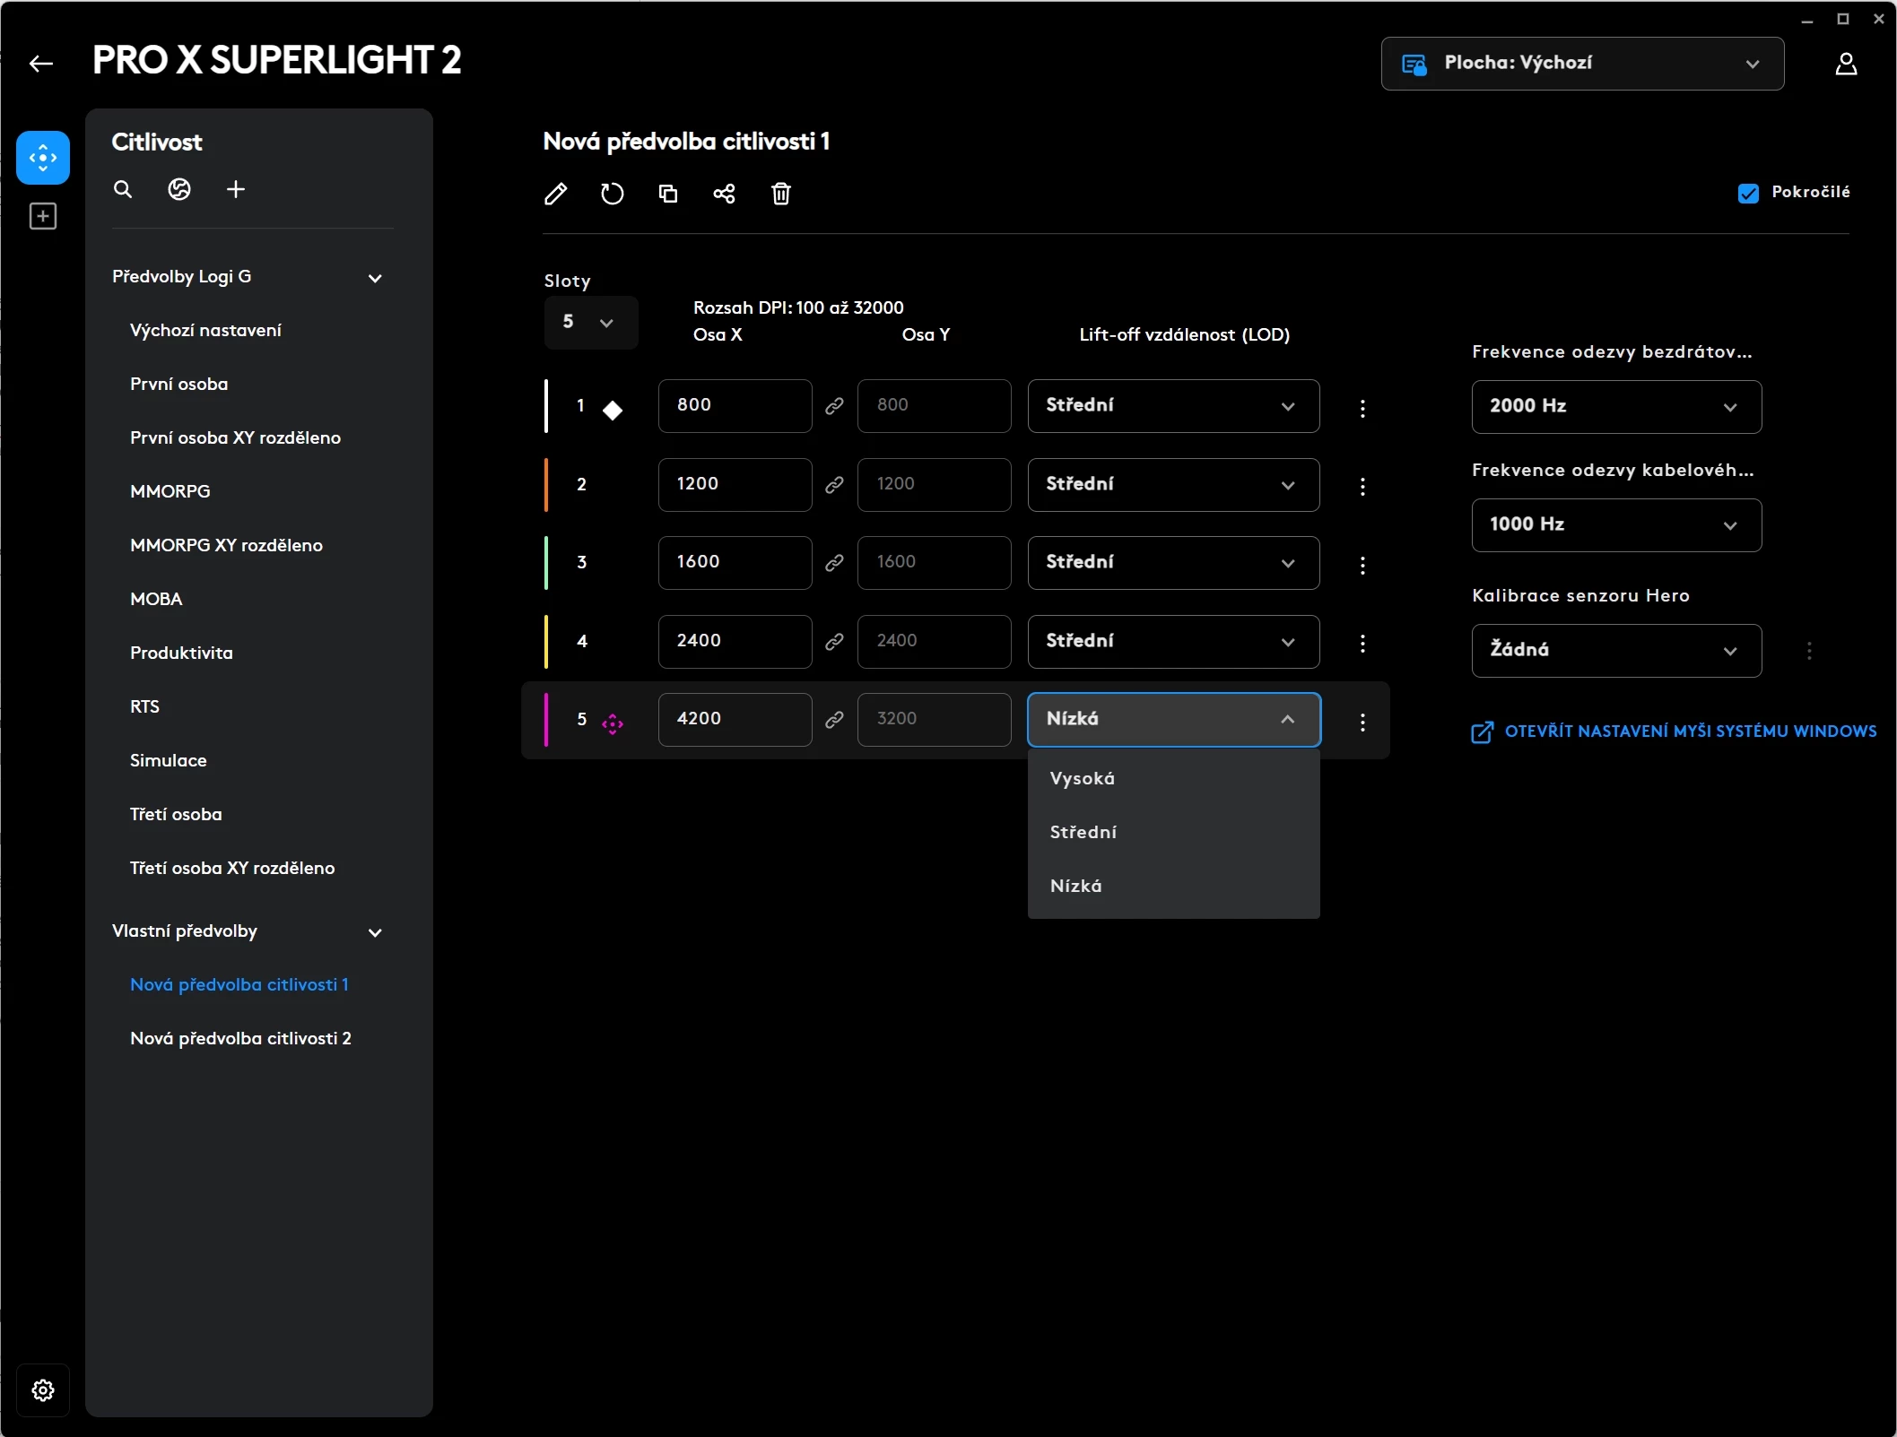The image size is (1897, 1437).
Task: Select the MMORPG XY rozděleno preset
Action: coord(226,546)
